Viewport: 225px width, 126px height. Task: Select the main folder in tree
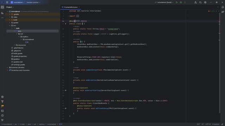point(18,28)
